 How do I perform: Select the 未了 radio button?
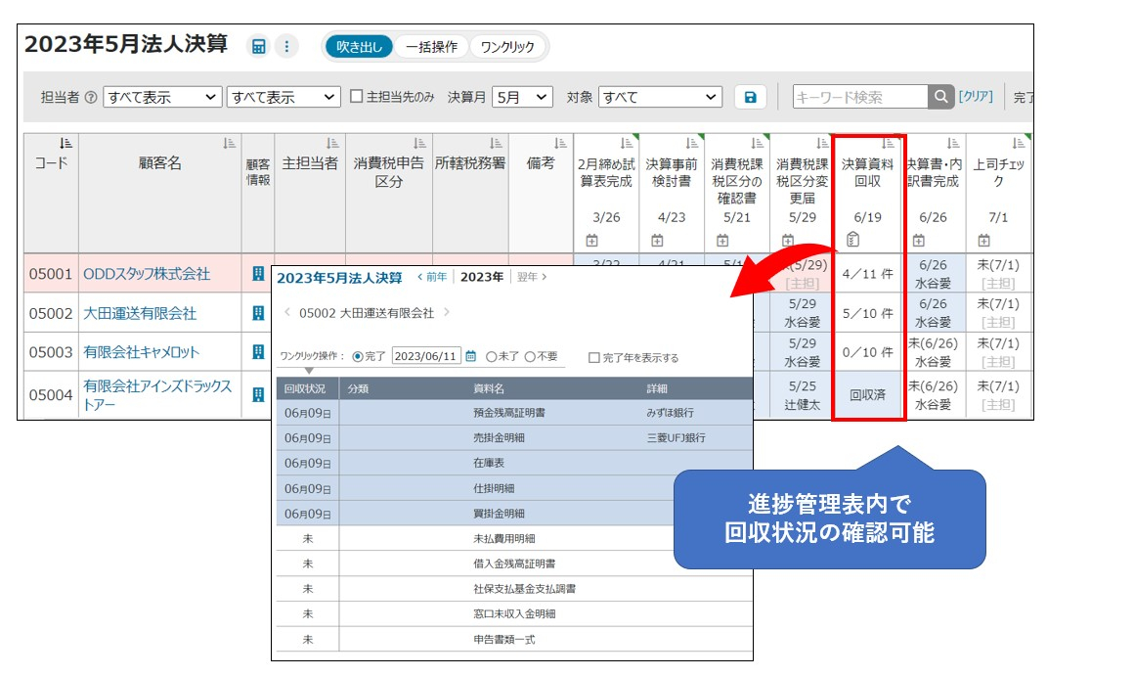(491, 357)
